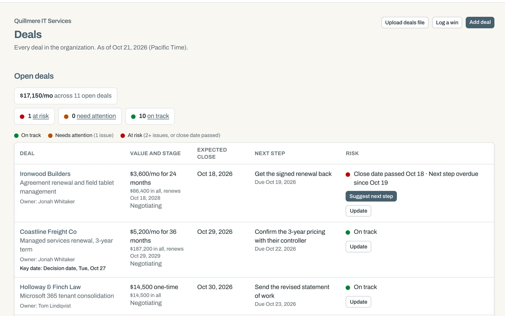The height and width of the screenshot is (316, 505).
Task: Click the Next Step column header
Action: pos(270,153)
